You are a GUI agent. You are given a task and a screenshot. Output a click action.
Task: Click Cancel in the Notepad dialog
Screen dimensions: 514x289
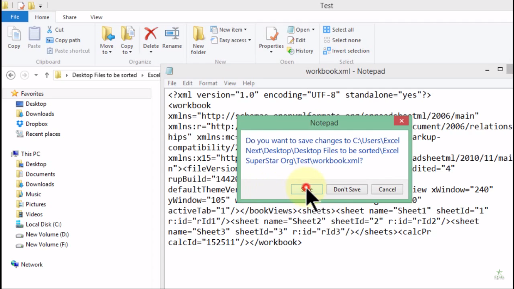[387, 189]
